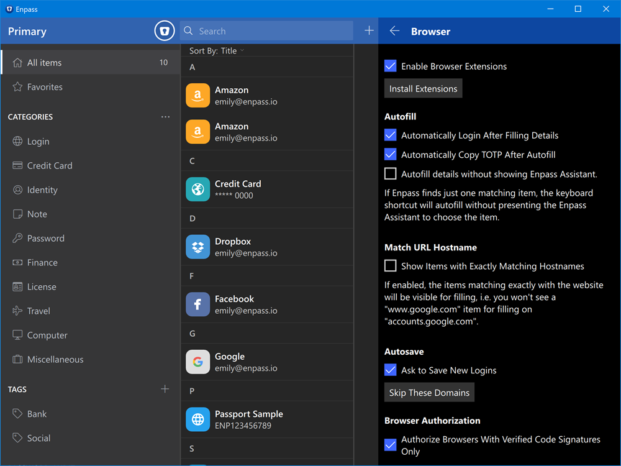Click the Computer monitor icon
The width and height of the screenshot is (621, 466).
click(x=17, y=335)
